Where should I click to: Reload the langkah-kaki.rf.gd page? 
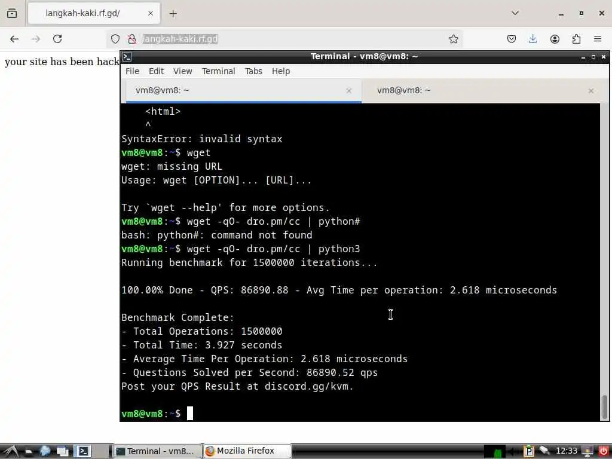(x=57, y=39)
